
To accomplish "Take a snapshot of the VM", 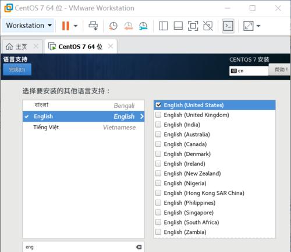I will click(113, 26).
